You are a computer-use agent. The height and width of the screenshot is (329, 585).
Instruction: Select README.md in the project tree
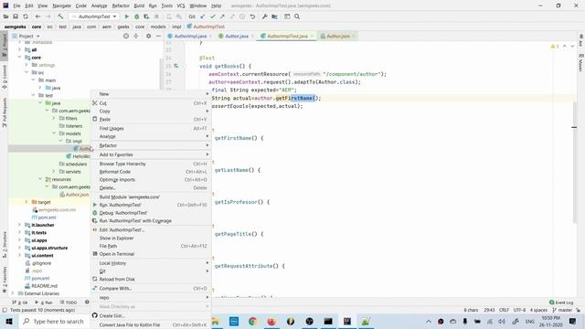coord(45,286)
